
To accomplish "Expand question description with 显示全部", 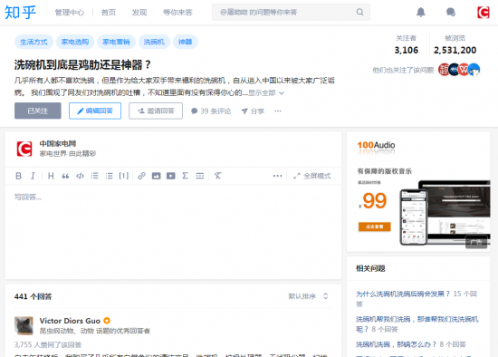I will click(x=266, y=92).
